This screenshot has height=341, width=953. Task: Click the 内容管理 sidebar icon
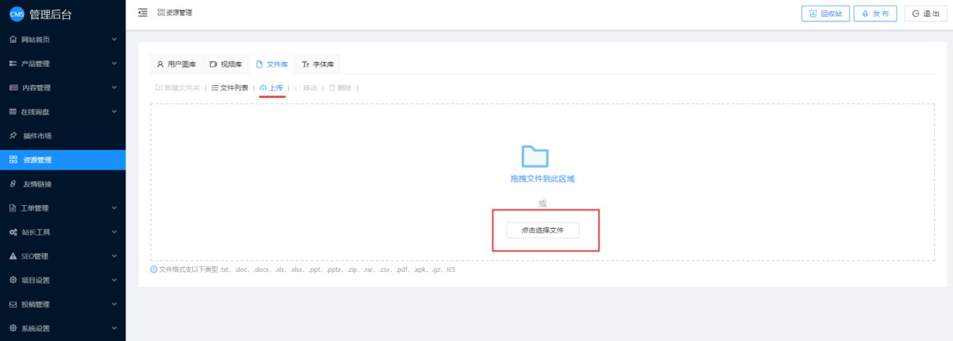pos(13,87)
